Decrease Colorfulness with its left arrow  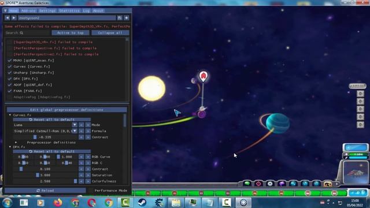[x=81, y=181]
